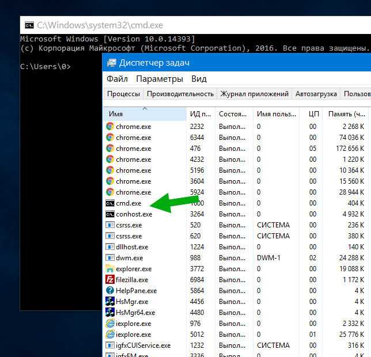371x357 pixels.
Task: Click the 74 036 K memory value
Action: [351, 138]
